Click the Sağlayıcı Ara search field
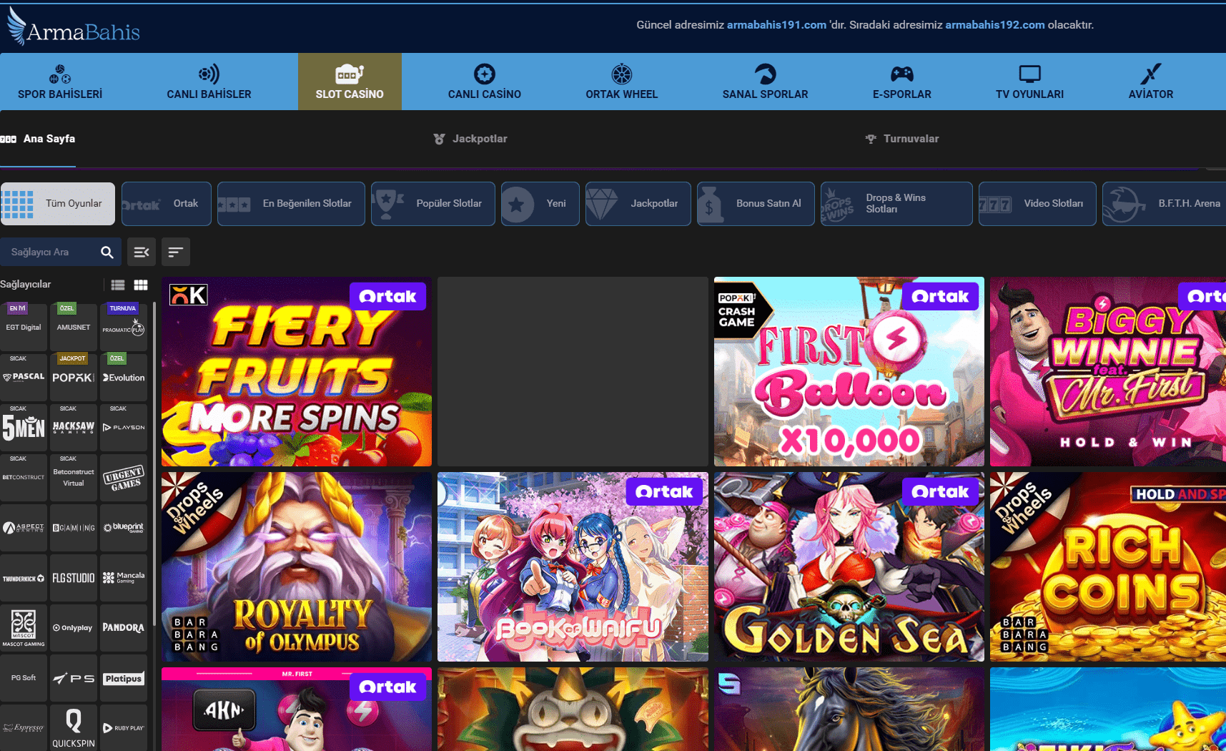This screenshot has height=751, width=1226. 49,252
